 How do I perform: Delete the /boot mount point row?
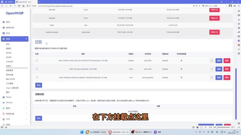point(227,69)
